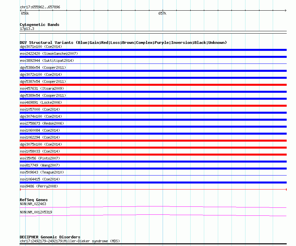The width and height of the screenshot is (296, 246).
Task: Open variant nsv1062294 (Coe2014)
Action: tap(40, 137)
